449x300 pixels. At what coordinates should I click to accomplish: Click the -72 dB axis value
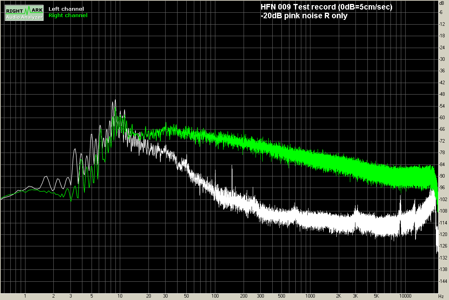442,141
